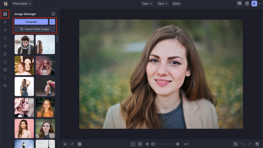Select thumbnail of blonde woman with peach
The image size is (263, 148).
point(24,107)
